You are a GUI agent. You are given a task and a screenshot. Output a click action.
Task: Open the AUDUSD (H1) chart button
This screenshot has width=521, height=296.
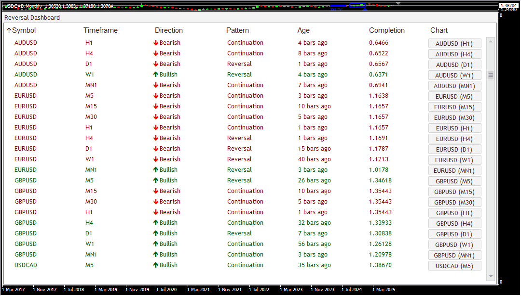[x=454, y=43]
